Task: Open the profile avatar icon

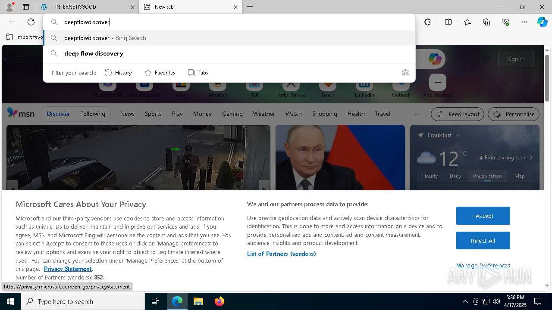Action: [9, 7]
